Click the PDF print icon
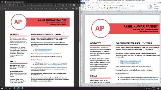Viewport: 161px width, 90px height. [x=66, y=8]
